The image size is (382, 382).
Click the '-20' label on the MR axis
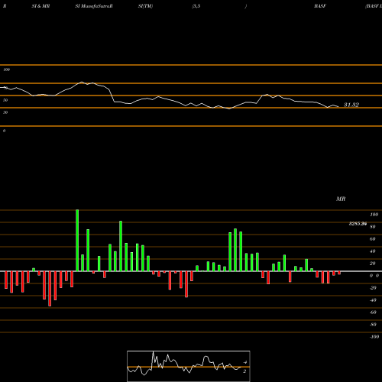pos(373,288)
